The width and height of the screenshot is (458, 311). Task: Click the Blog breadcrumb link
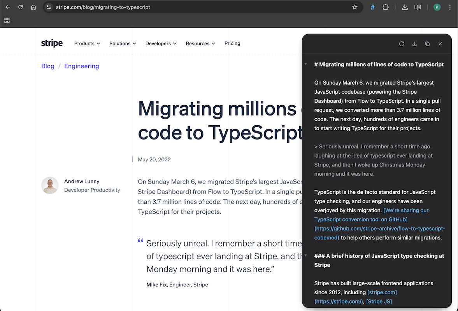(x=47, y=66)
